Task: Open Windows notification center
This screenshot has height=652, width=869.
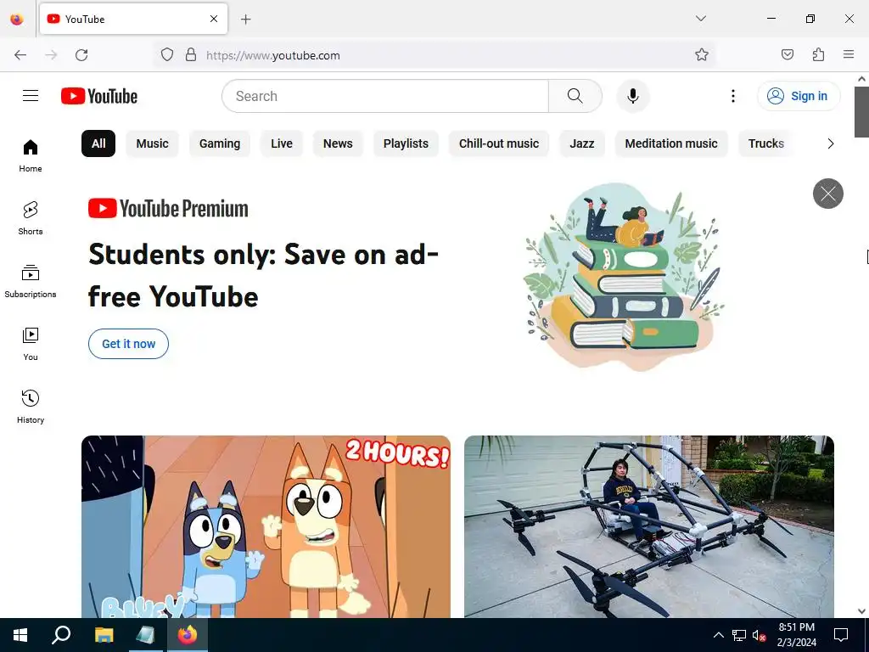Action: 841,635
